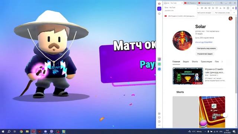Open the notification center icon
This screenshot has width=238, height=134.
(234, 131)
